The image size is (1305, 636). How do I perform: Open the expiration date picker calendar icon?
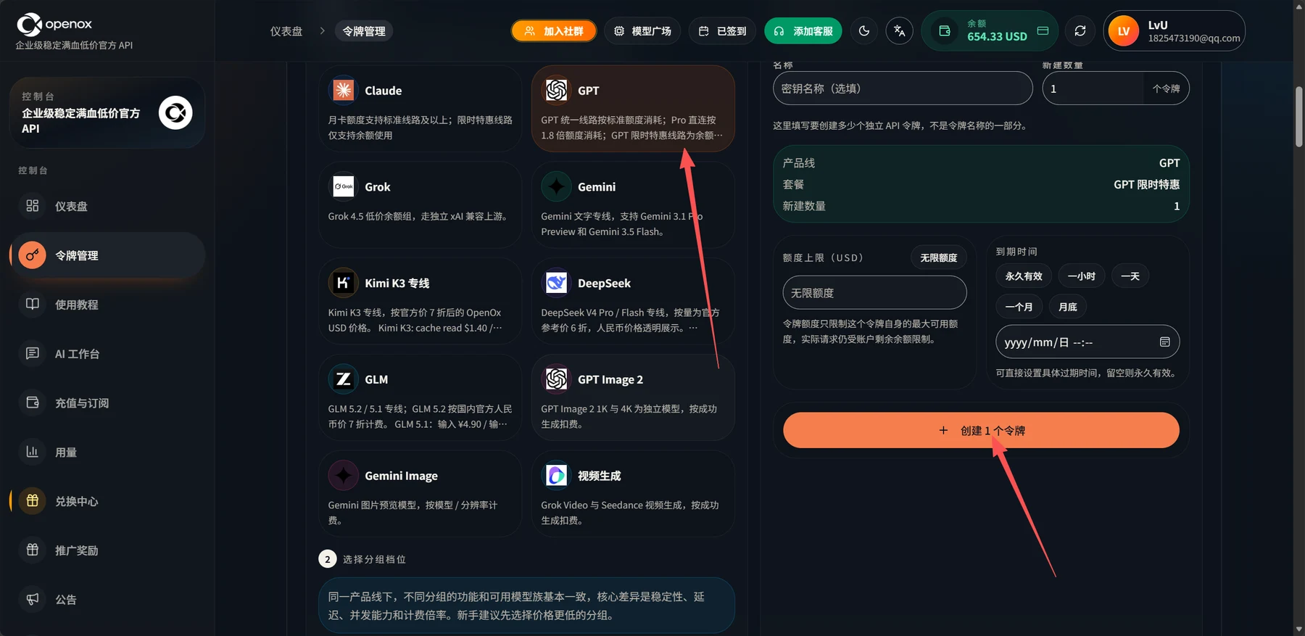pyautogui.click(x=1164, y=342)
